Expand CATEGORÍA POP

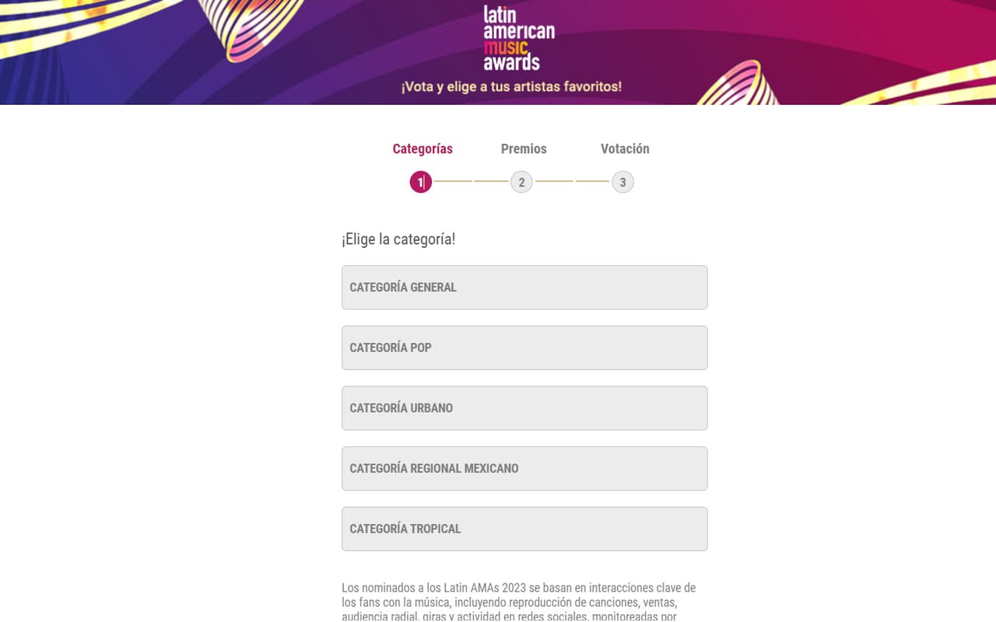pyautogui.click(x=524, y=348)
